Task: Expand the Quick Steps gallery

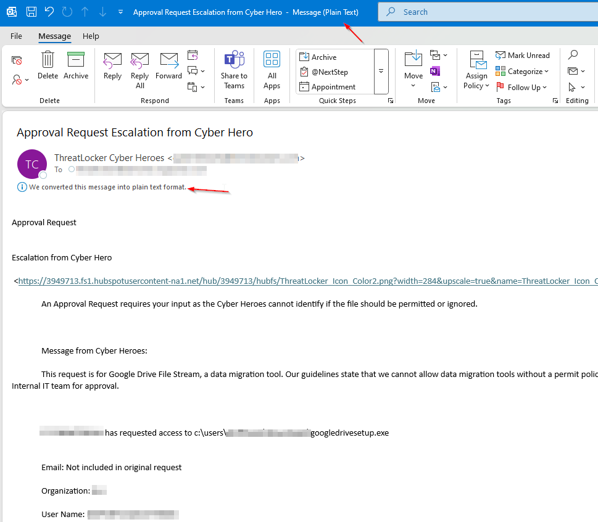Action: coord(381,72)
